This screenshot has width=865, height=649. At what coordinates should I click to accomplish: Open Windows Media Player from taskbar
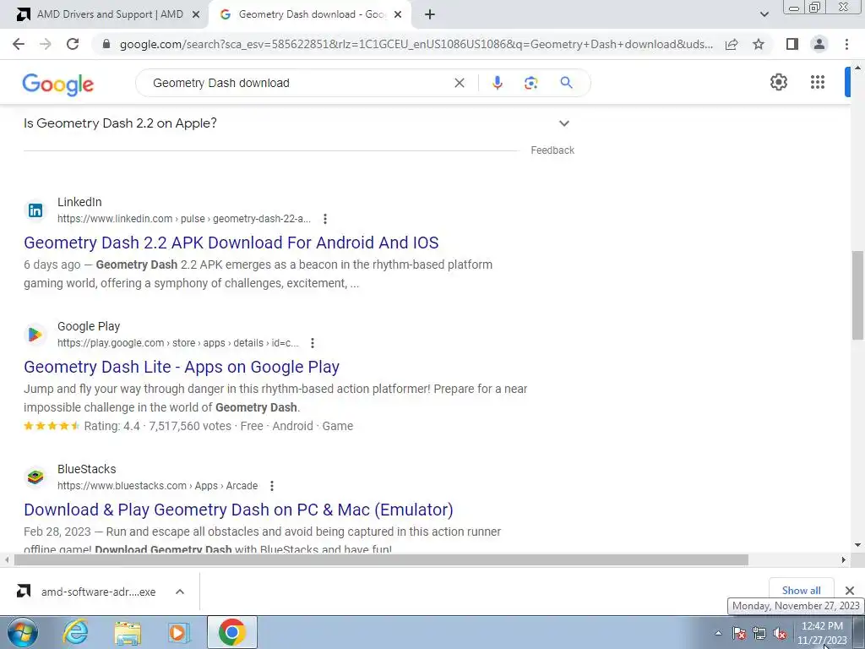179,632
